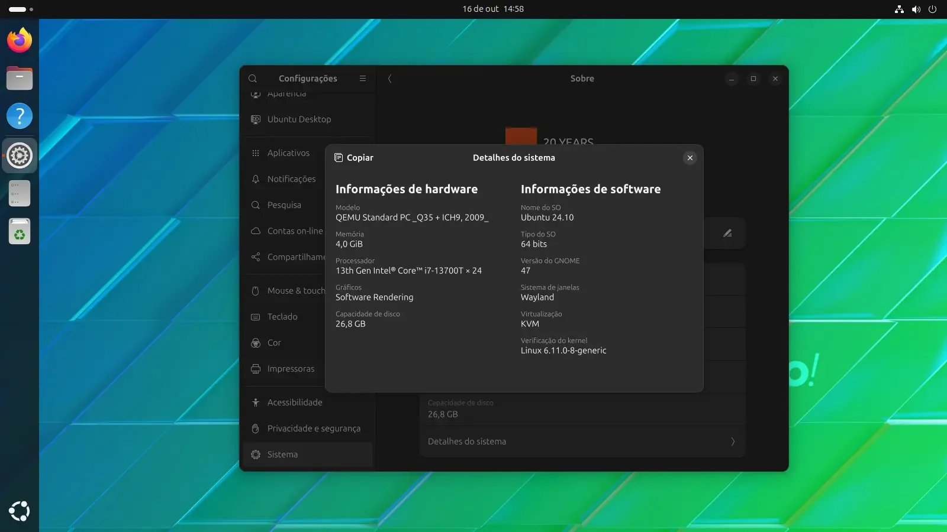
Task: Launch Firefox from the dock
Action: [20, 40]
